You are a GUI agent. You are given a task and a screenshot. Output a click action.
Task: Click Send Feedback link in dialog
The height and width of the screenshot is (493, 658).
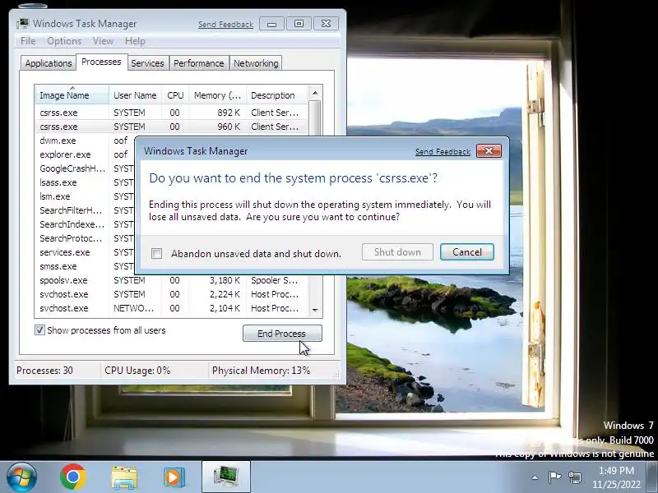(x=443, y=152)
